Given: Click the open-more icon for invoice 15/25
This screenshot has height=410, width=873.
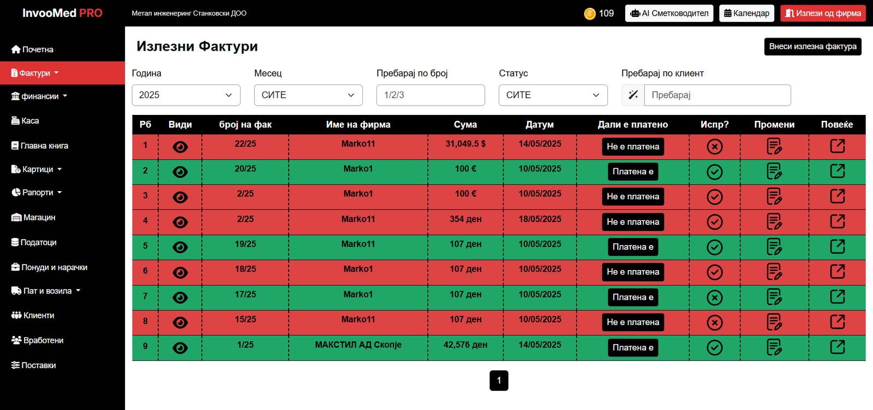Looking at the screenshot, I should pyautogui.click(x=837, y=322).
